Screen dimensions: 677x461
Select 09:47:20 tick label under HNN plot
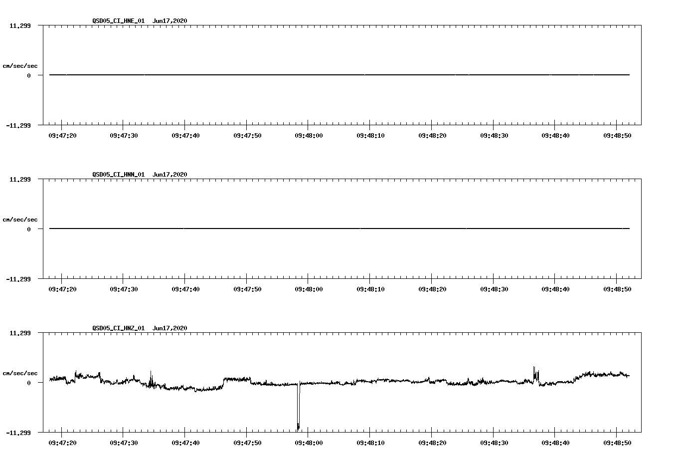tap(62, 289)
